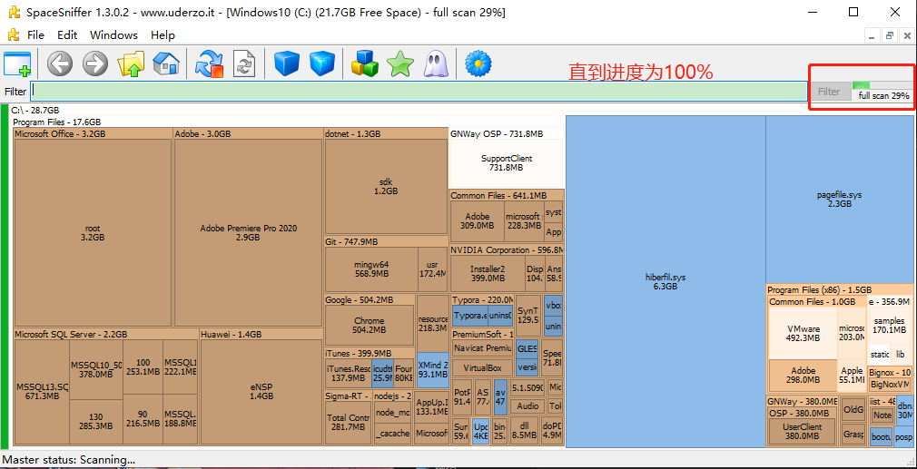Image resolution: width=917 pixels, height=469 pixels.
Task: Toggle the ghost free space icon
Action: [x=436, y=64]
